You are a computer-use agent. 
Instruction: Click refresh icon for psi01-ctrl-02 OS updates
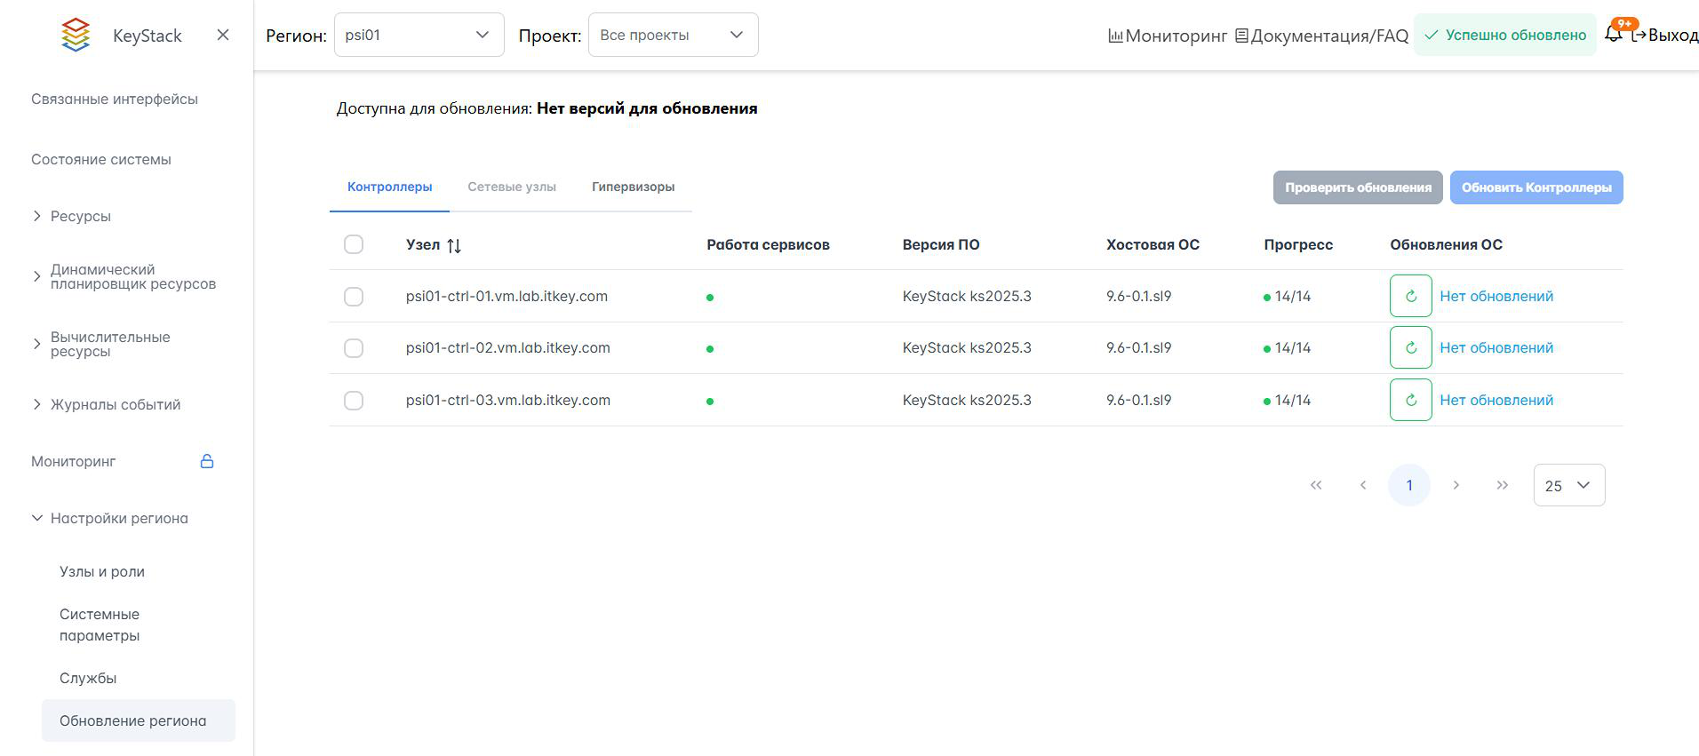1410,347
